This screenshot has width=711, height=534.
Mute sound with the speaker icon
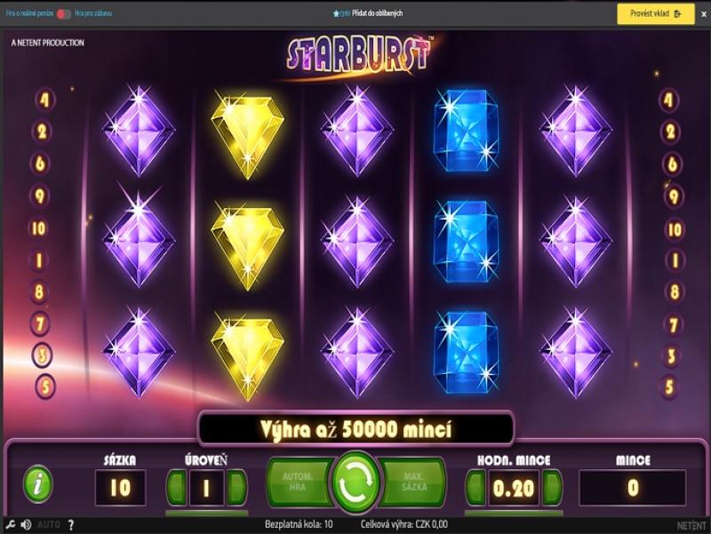(26, 525)
